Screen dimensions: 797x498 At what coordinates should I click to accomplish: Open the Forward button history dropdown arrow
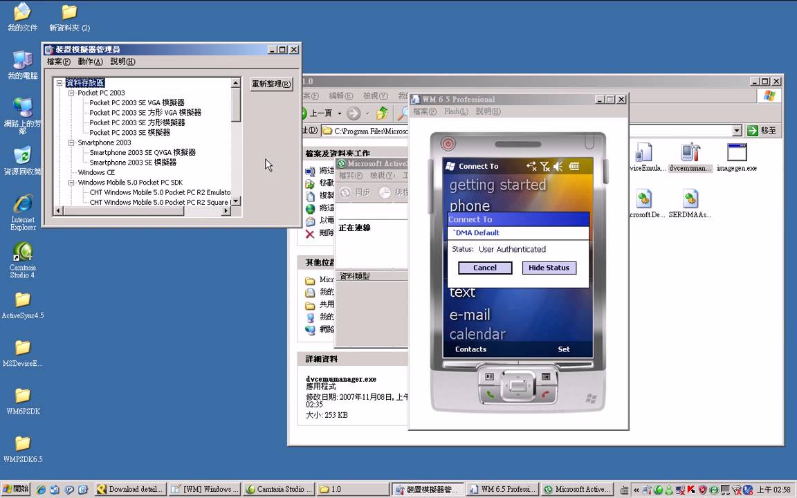[367, 113]
